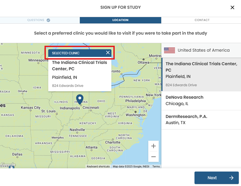Click the Charlotte label on the map
The height and width of the screenshot is (186, 241).
113,142
